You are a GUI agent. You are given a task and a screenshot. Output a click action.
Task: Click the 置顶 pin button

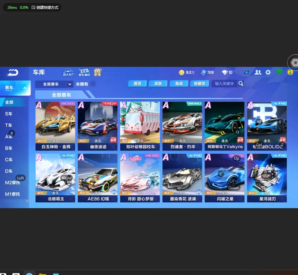coord(137,83)
